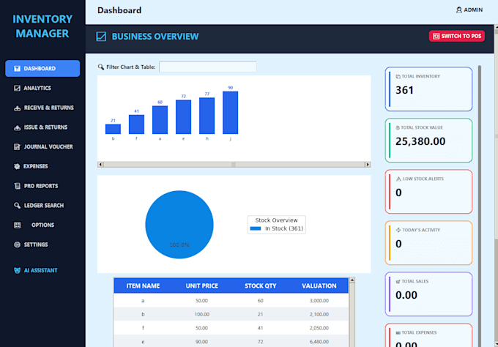Click the In Stock legend color swatch
This screenshot has height=347, width=498.
pos(256,228)
